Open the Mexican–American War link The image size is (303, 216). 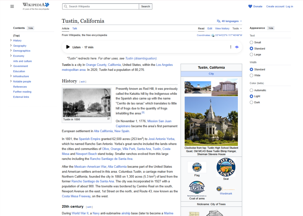(90, 166)
